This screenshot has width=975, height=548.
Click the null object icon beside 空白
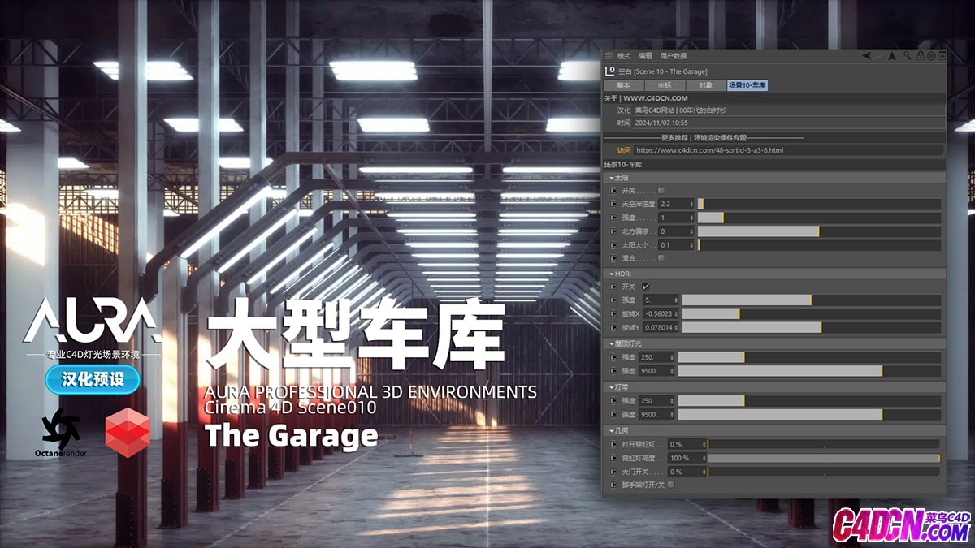click(610, 71)
